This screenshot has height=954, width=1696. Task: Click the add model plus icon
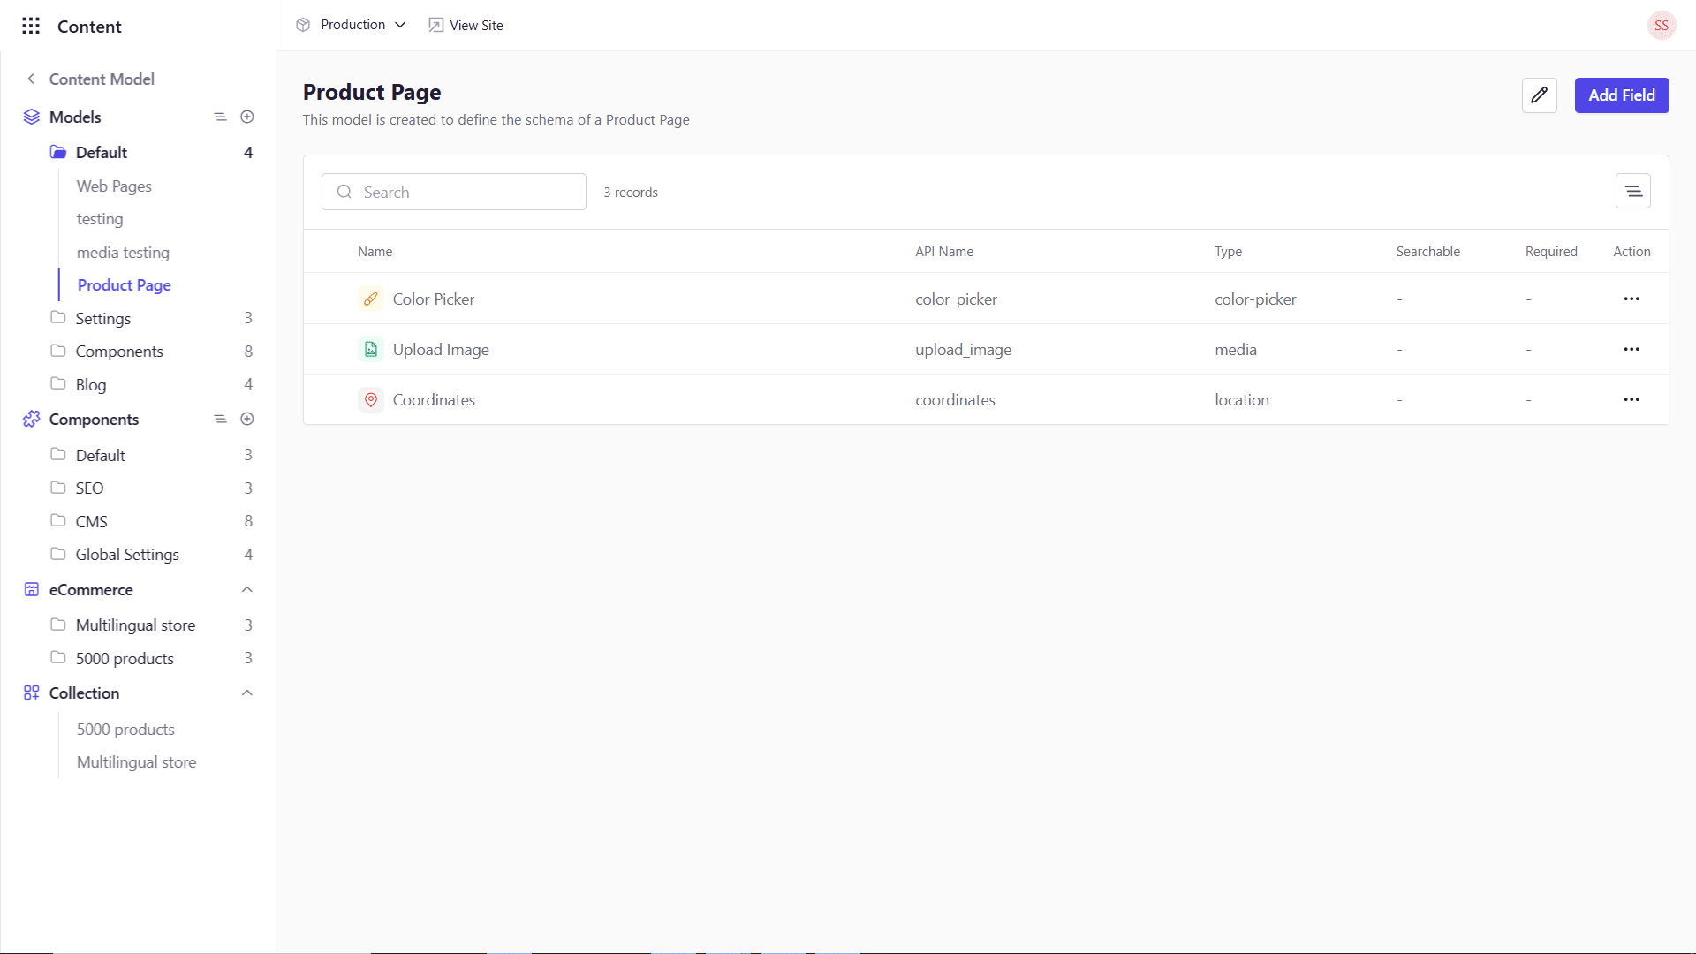(247, 117)
